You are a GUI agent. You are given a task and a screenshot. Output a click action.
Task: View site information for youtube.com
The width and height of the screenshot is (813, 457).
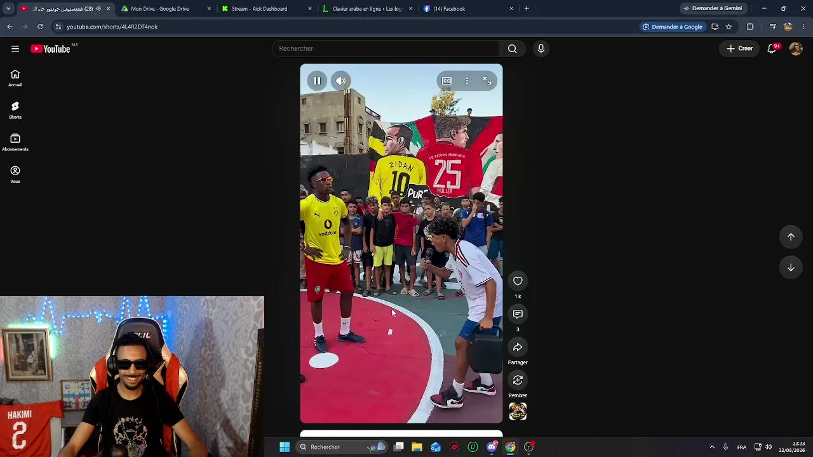(58, 27)
